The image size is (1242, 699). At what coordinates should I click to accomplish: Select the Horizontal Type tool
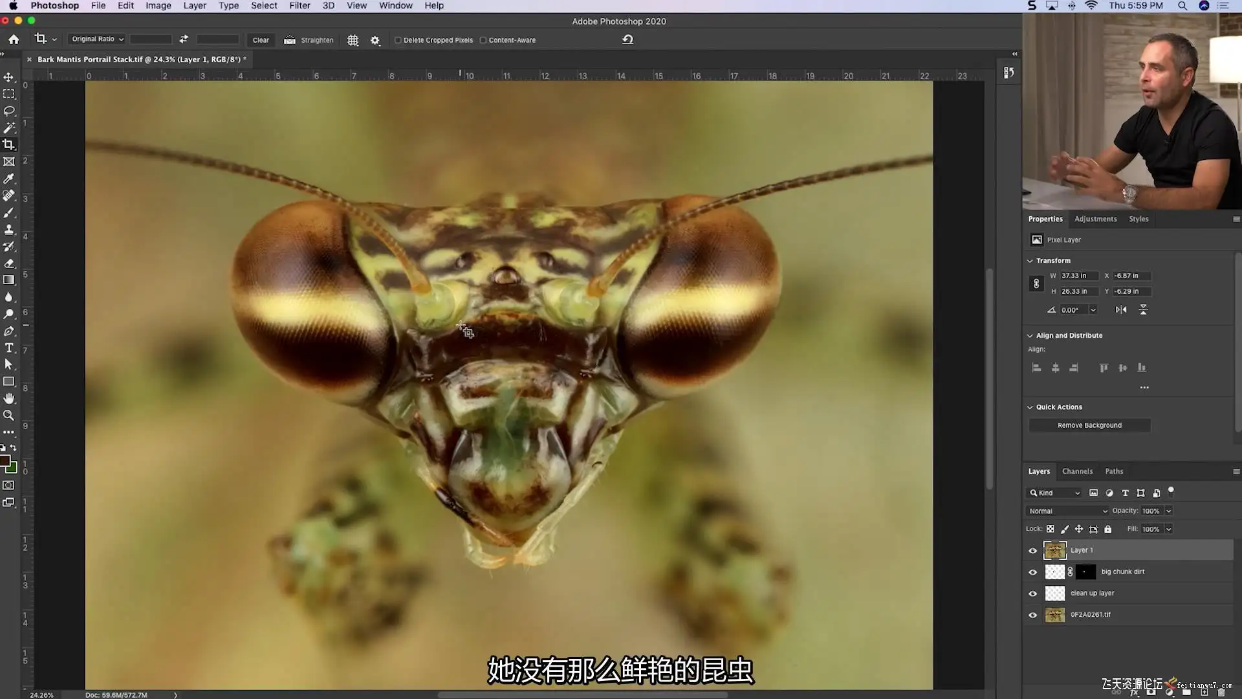(9, 348)
